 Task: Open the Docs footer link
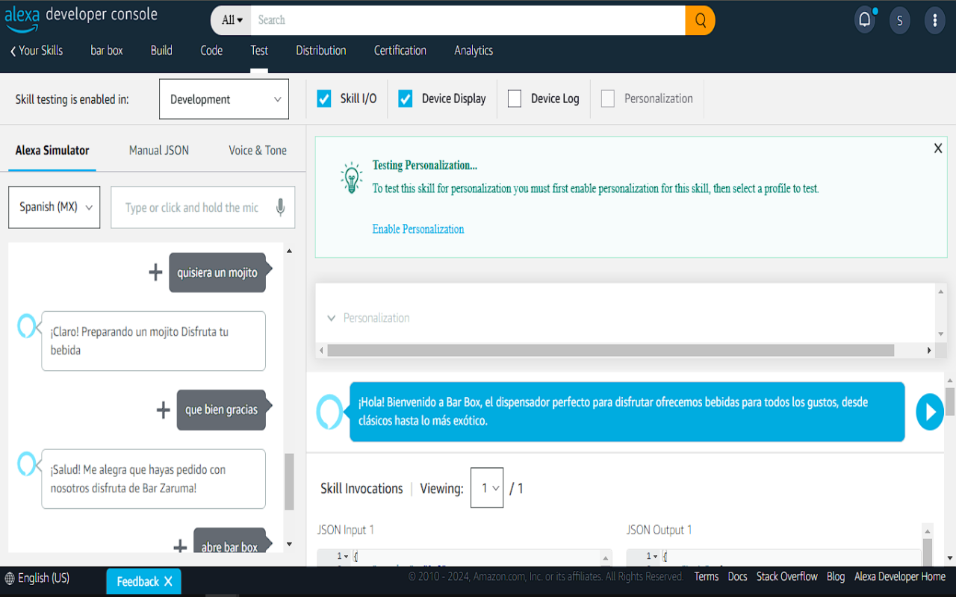click(x=738, y=576)
